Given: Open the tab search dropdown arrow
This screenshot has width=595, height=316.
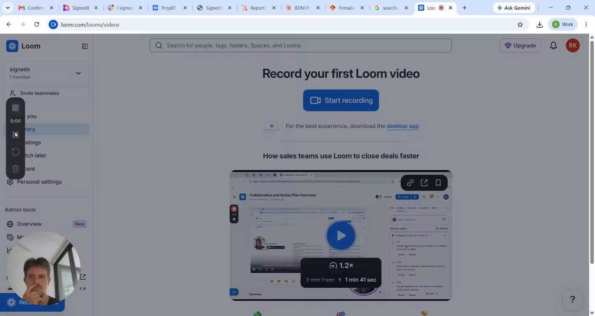Looking at the screenshot, I should [7, 8].
